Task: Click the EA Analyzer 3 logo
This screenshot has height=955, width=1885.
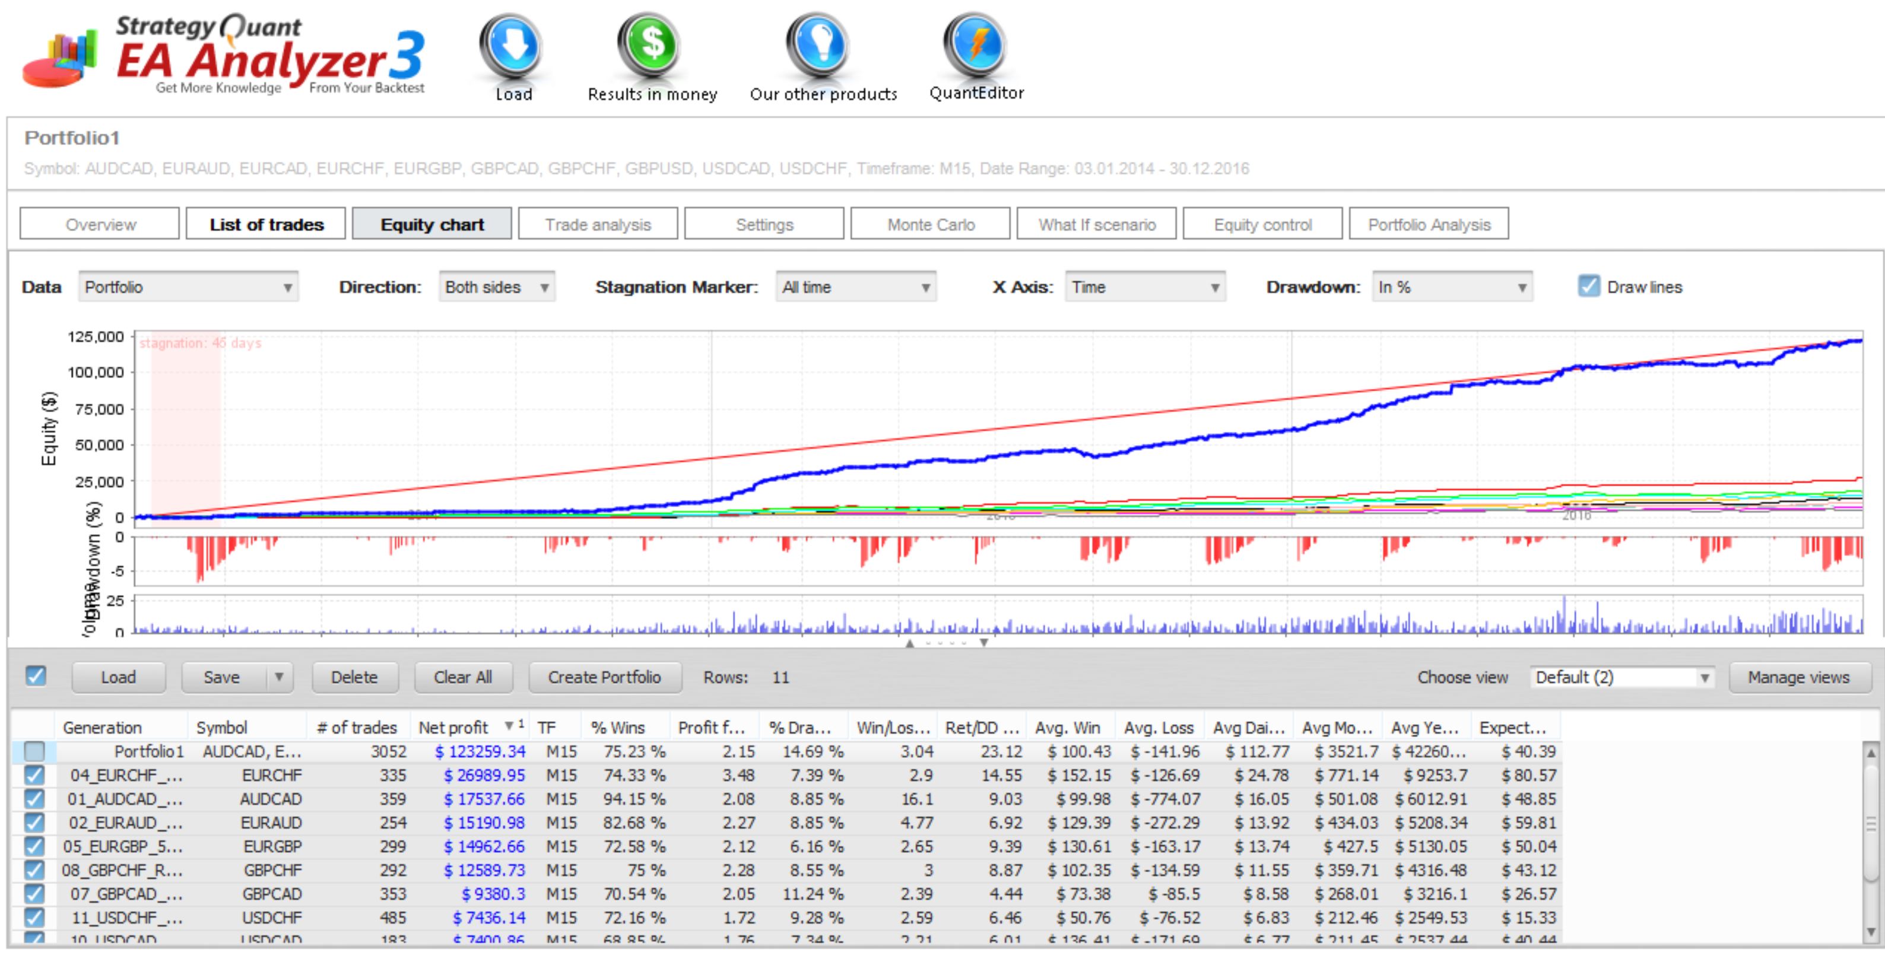Action: point(223,55)
